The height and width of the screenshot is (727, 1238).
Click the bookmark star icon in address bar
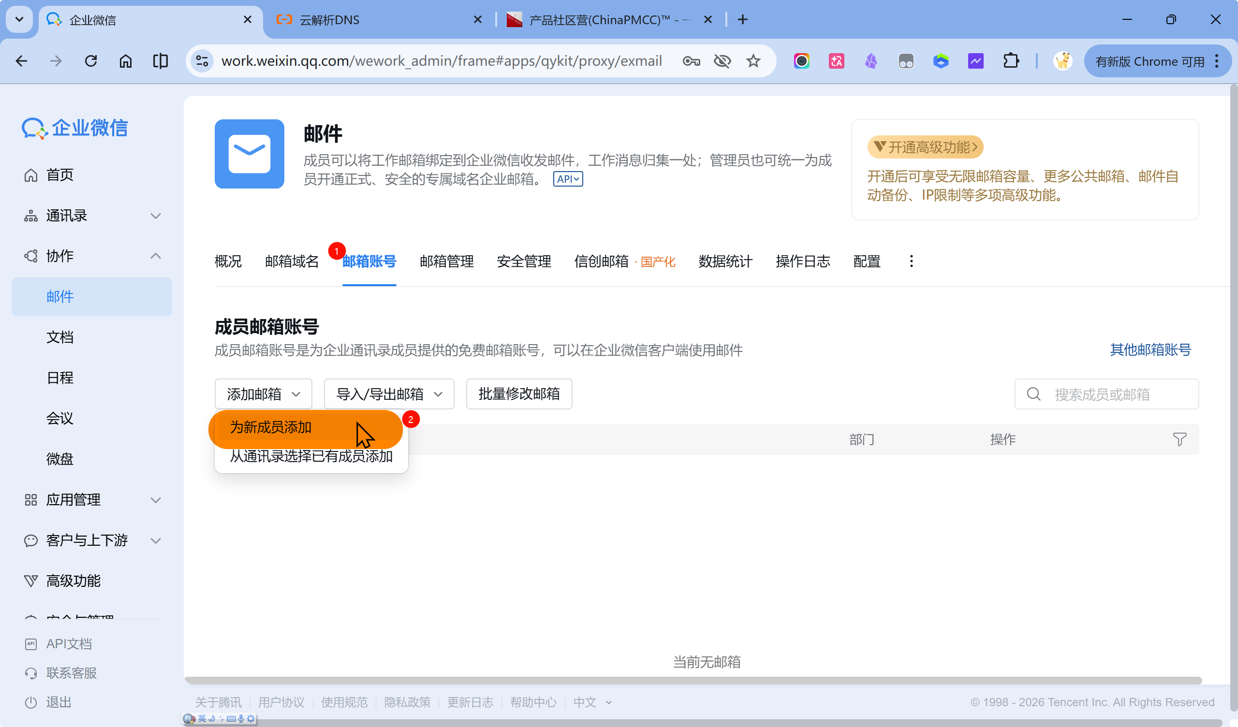coord(752,61)
